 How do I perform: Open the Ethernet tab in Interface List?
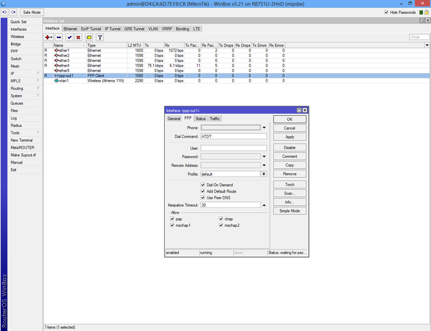point(70,29)
